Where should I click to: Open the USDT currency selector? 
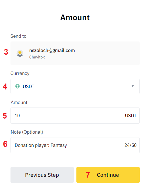[x=75, y=86]
